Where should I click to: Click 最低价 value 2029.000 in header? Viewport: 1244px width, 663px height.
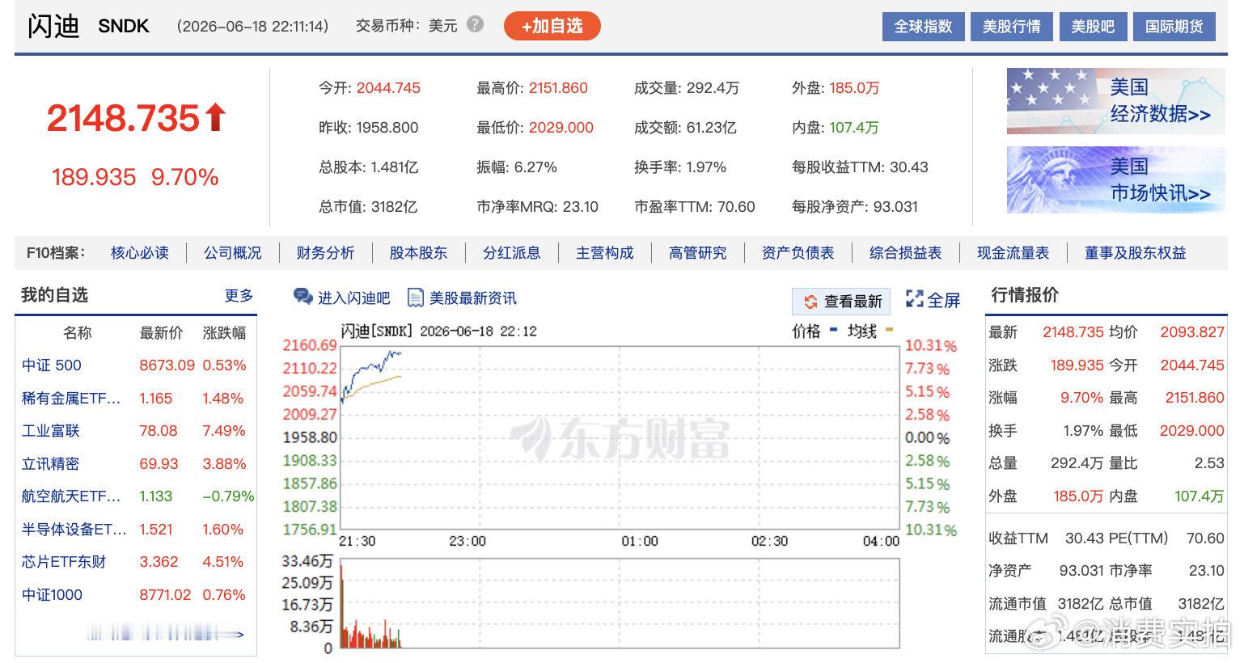[x=561, y=128]
